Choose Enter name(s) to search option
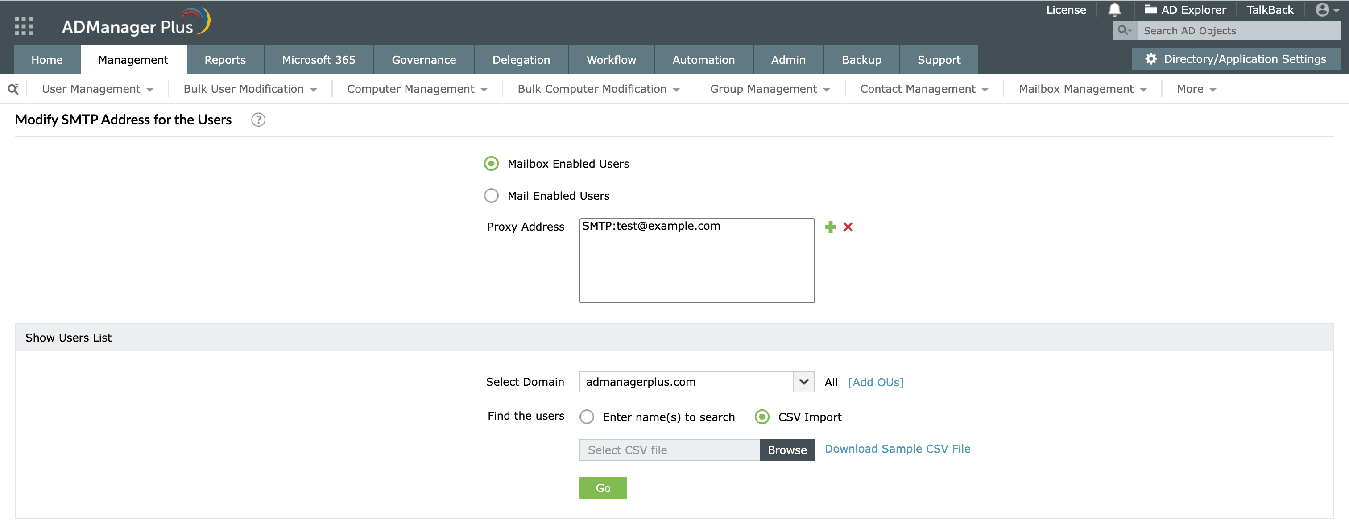The width and height of the screenshot is (1349, 520). (587, 417)
